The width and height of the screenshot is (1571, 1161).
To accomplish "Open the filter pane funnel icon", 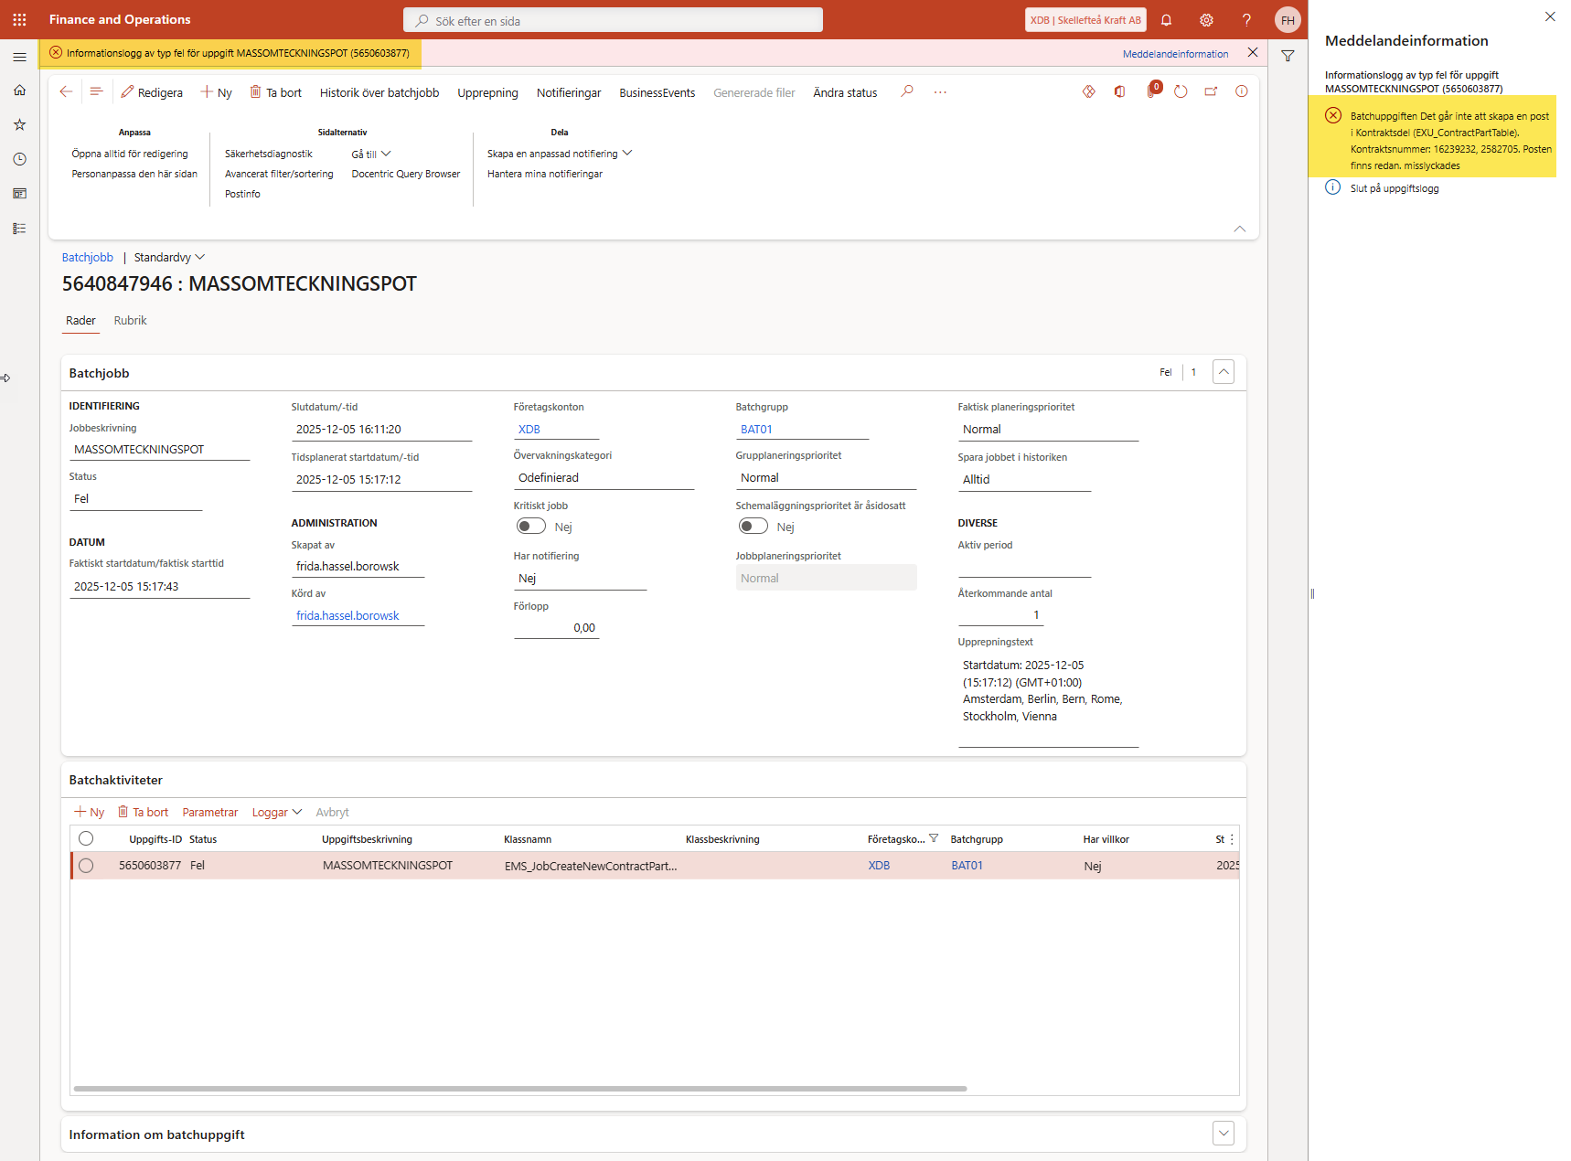I will pos(1288,56).
